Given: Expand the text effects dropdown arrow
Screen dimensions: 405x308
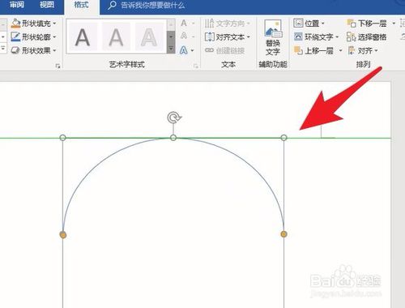Looking at the screenshot, I should [x=193, y=50].
